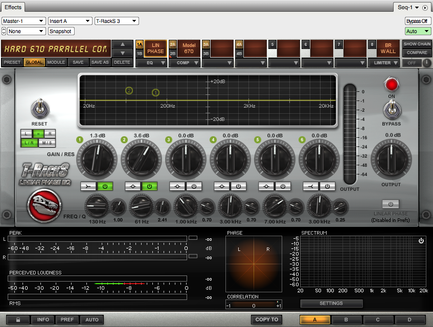Screen dimensions: 433x327
Task: Open the Auto automation dropdown
Action: [418, 32]
